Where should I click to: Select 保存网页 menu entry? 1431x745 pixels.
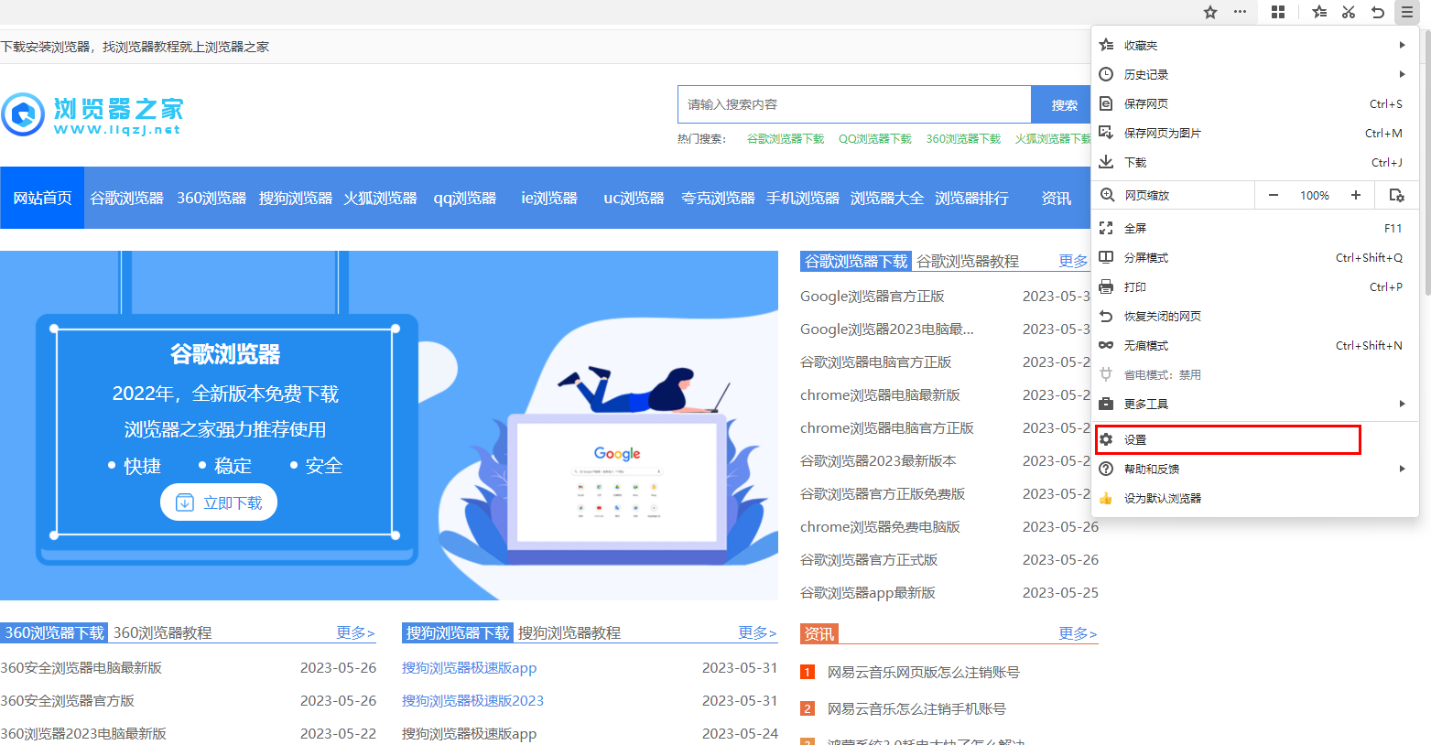(1255, 103)
